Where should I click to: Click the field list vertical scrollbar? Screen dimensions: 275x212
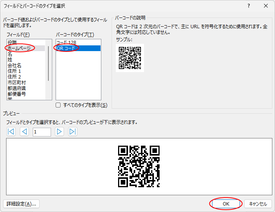click(x=48, y=61)
